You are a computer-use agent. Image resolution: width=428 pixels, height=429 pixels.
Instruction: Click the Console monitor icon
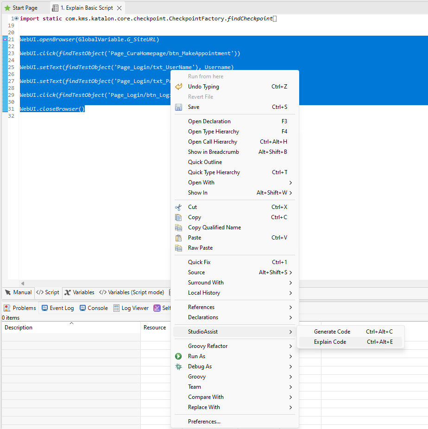tap(82, 308)
